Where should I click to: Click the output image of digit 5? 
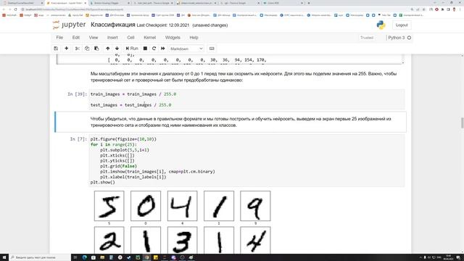coord(109,206)
